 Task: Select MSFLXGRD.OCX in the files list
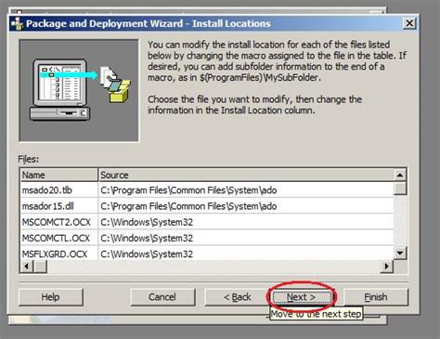click(x=55, y=254)
